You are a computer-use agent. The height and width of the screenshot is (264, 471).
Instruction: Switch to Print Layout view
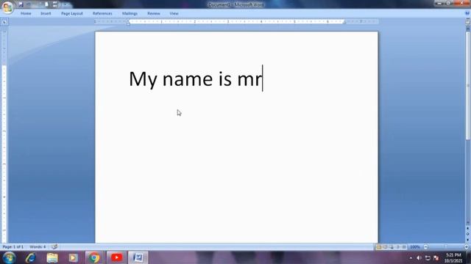pos(379,247)
